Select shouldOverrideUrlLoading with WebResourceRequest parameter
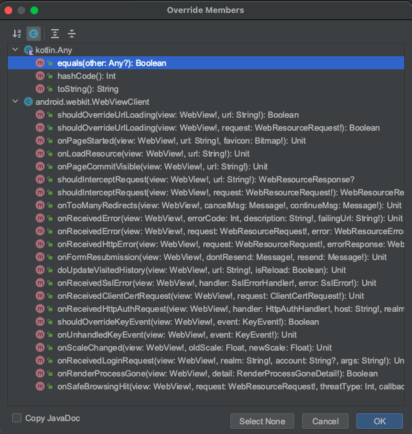The width and height of the screenshot is (412, 434). click(x=206, y=128)
